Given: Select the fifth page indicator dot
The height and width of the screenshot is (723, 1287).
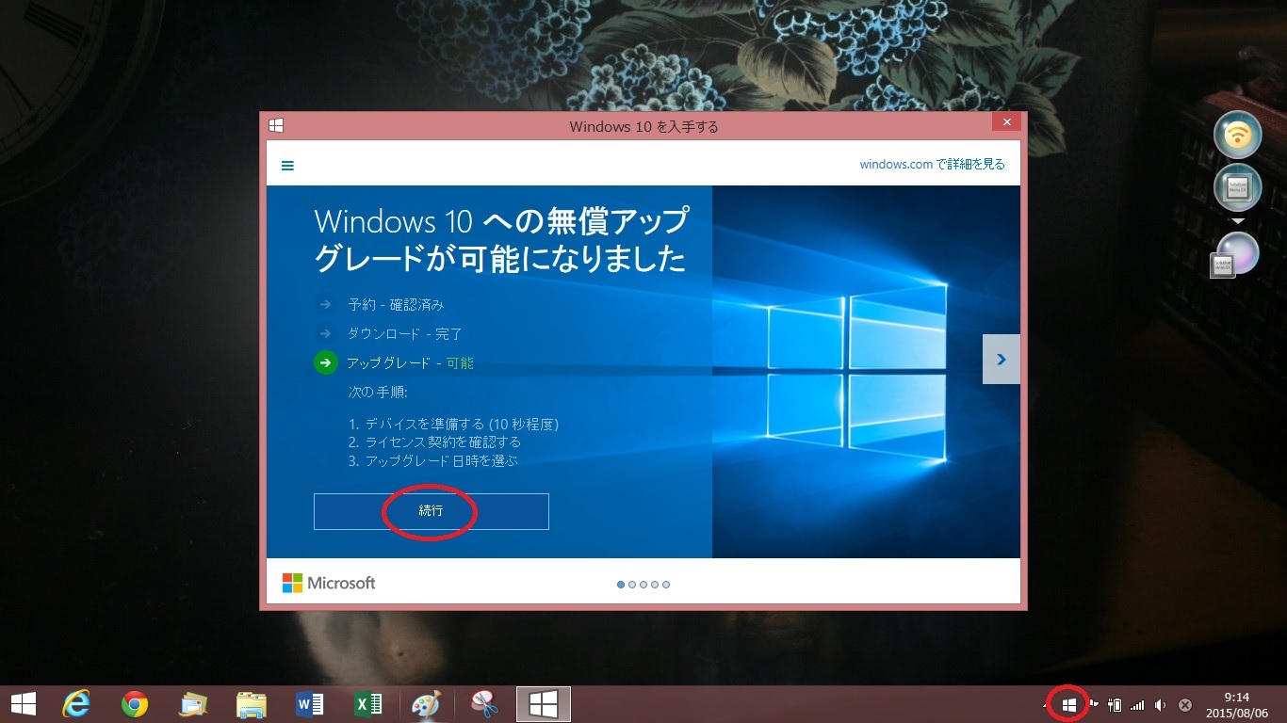Looking at the screenshot, I should click(x=666, y=585).
